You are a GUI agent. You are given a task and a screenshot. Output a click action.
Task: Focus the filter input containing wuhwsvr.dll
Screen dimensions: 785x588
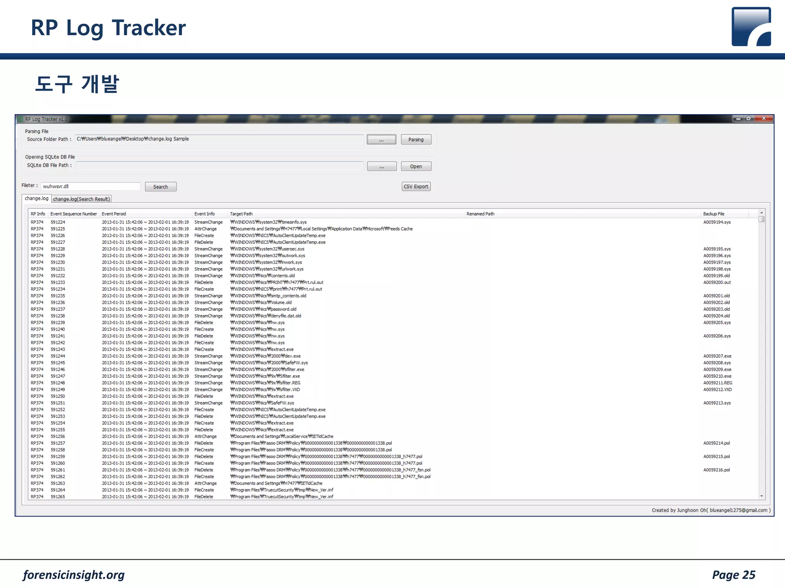tap(90, 186)
